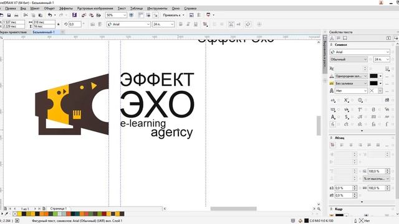Click the Cut scissors icon
Viewport: 399px width, 224px height.
[x=26, y=15]
